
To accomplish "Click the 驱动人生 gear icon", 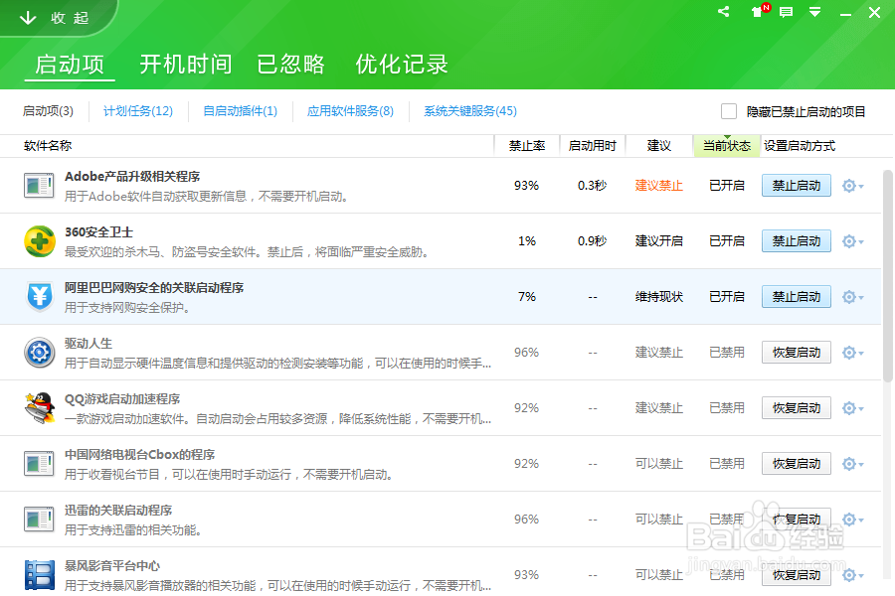I will tap(40, 353).
